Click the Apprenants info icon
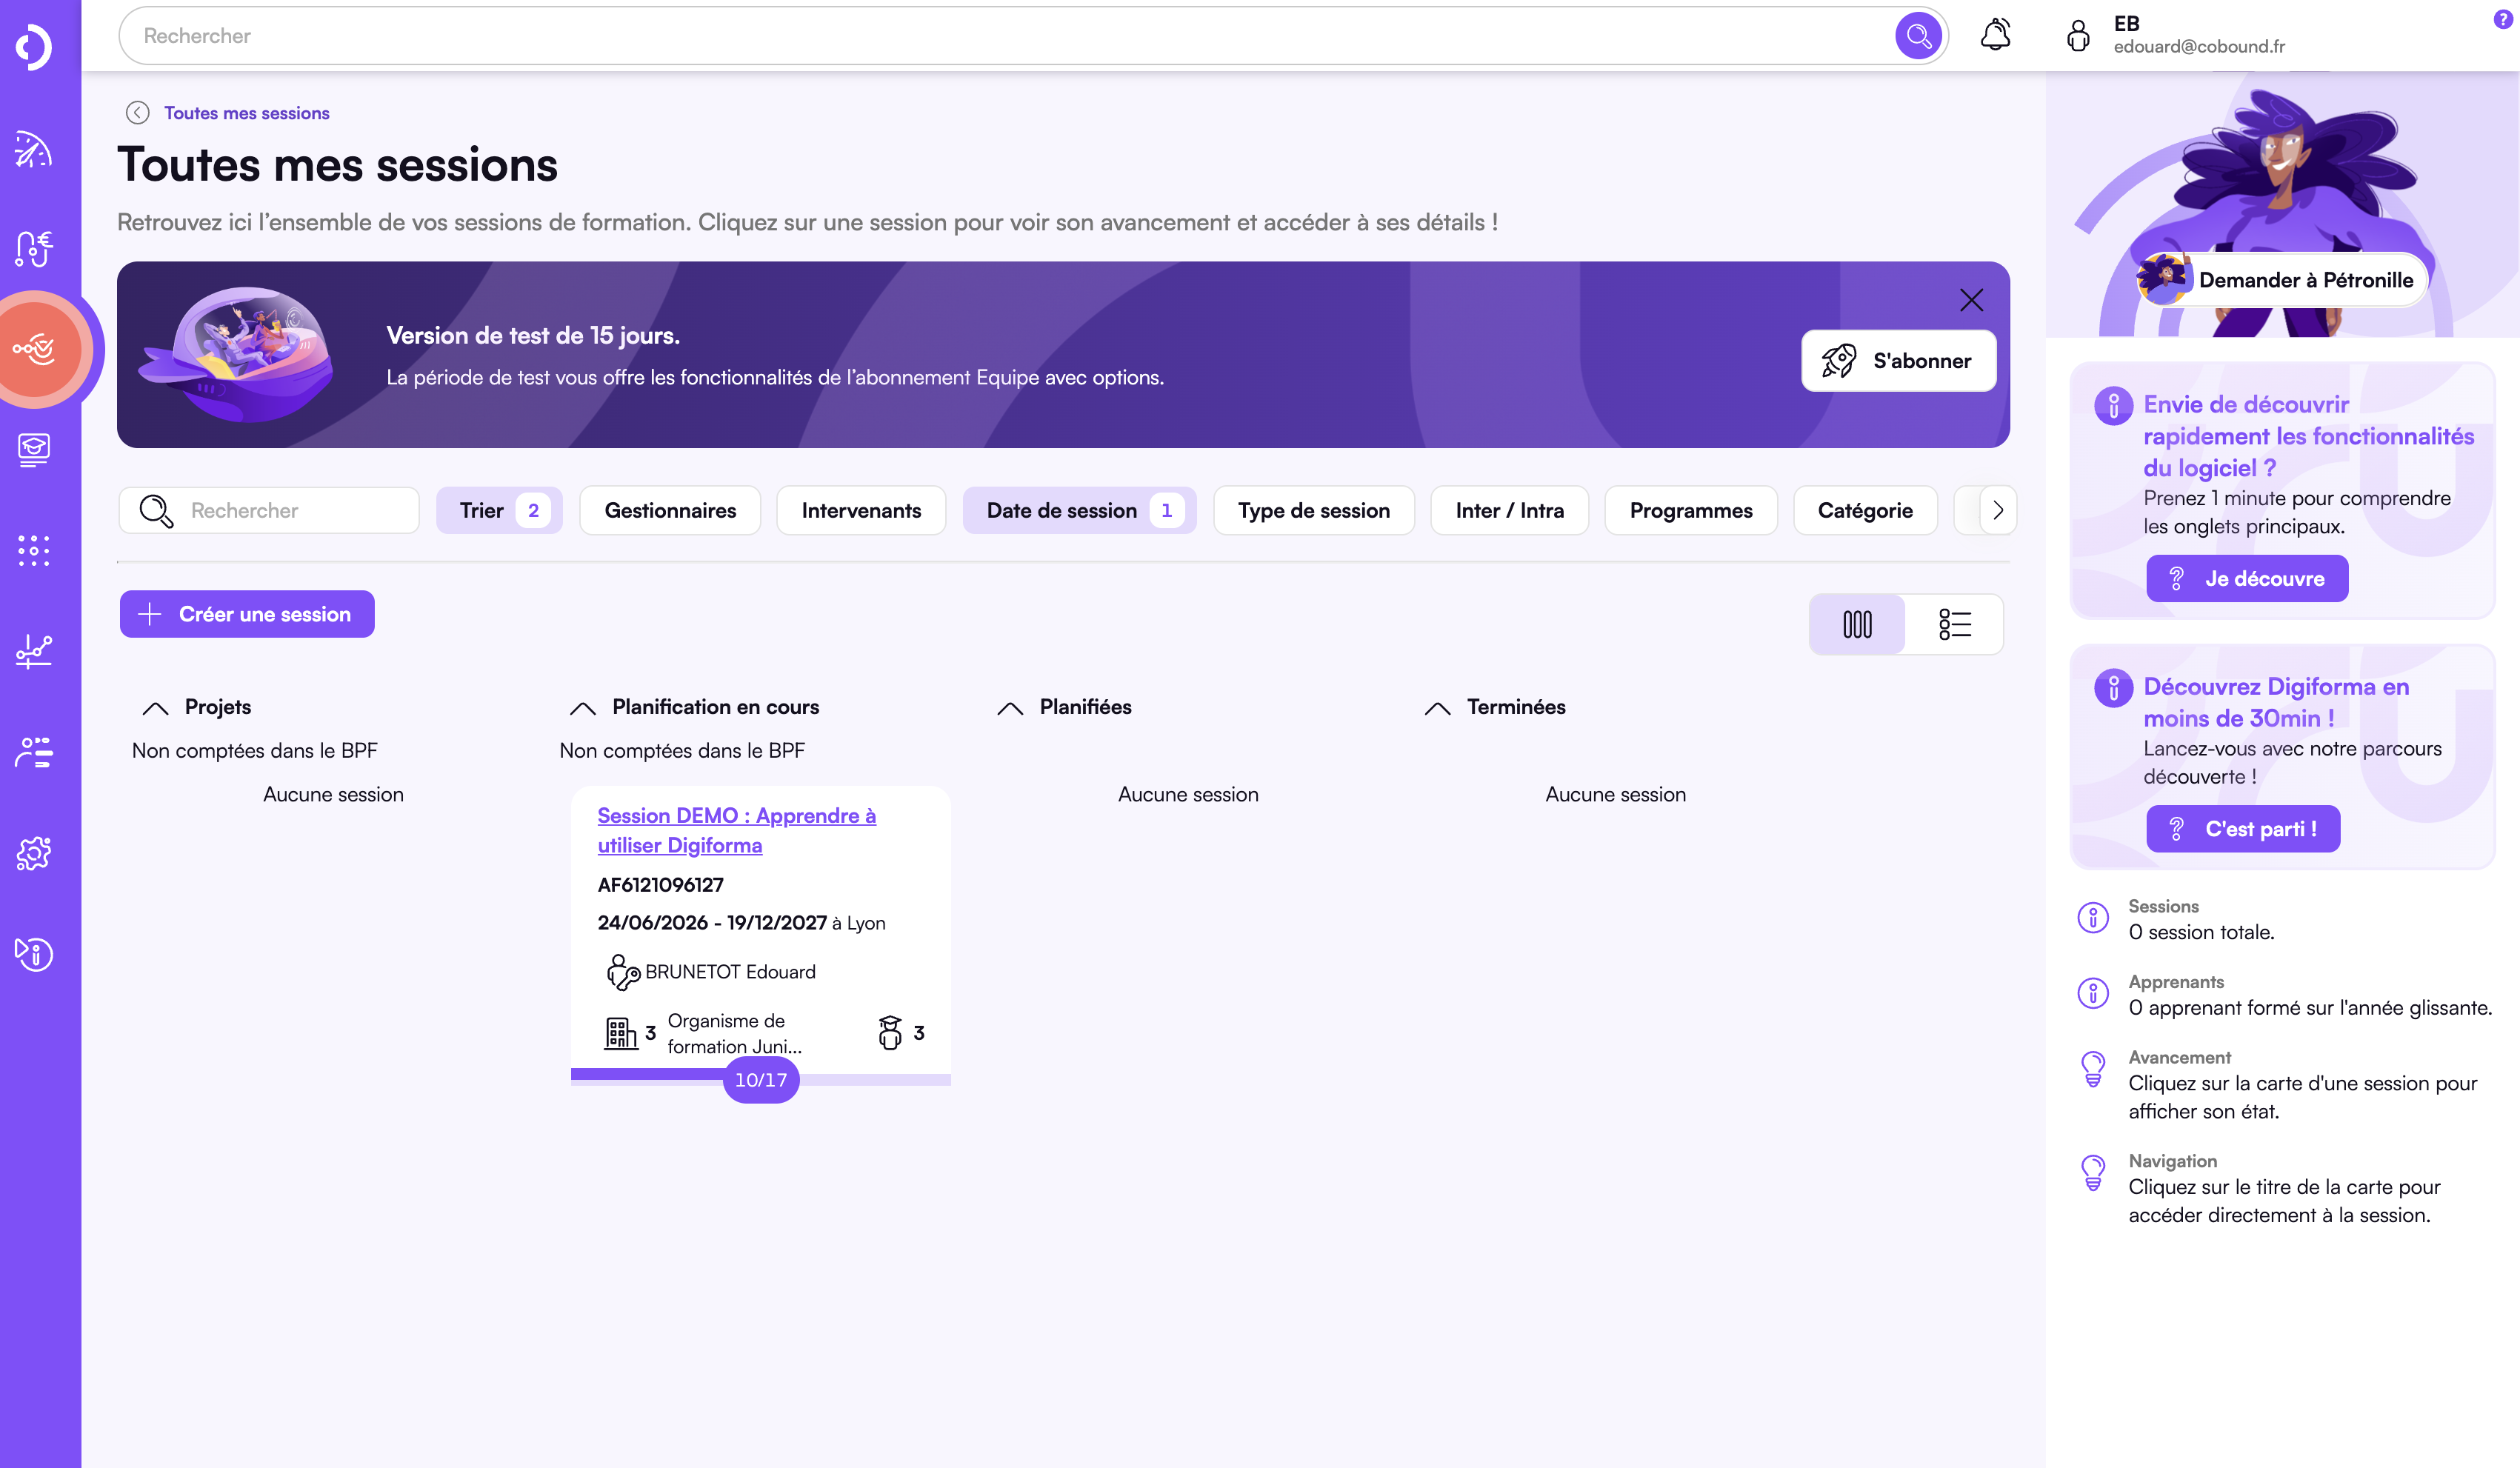 pos(2093,993)
